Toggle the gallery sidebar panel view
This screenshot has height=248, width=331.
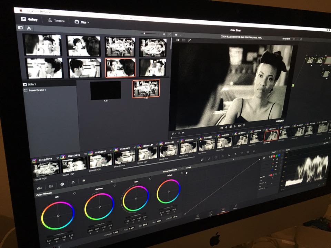click(20, 28)
